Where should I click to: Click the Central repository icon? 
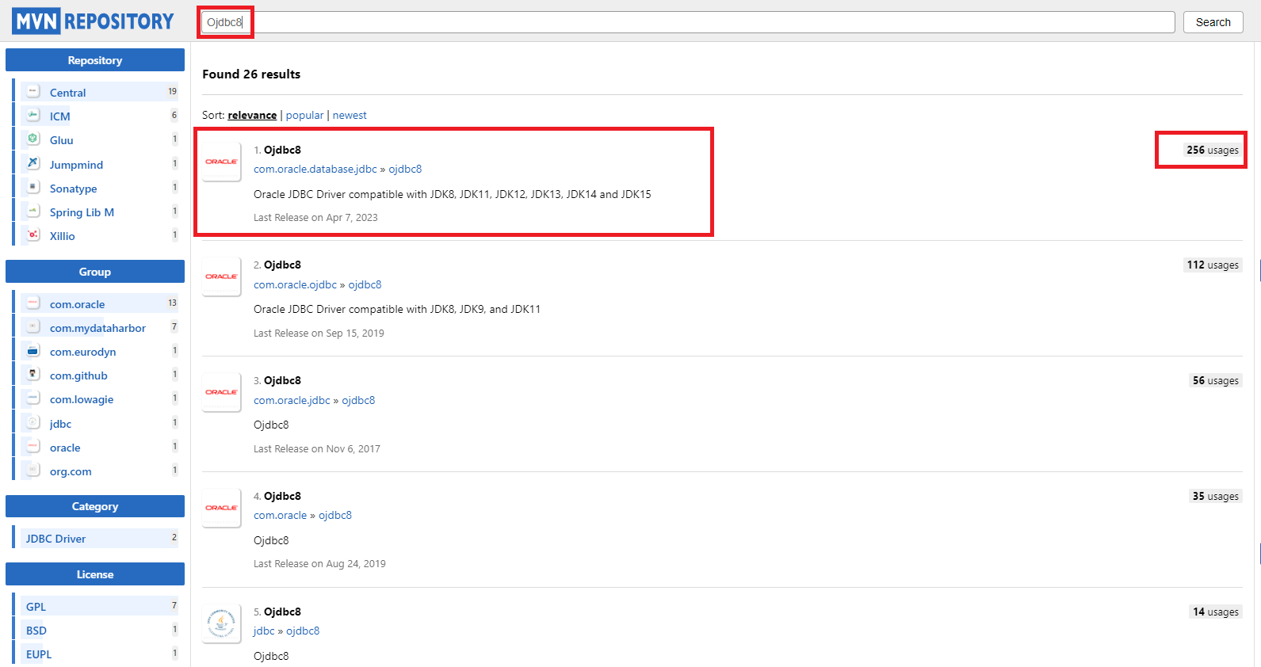(x=33, y=92)
